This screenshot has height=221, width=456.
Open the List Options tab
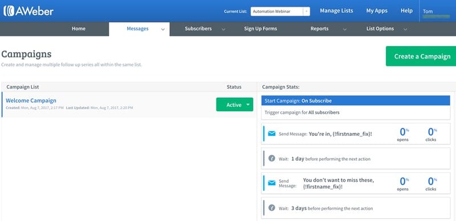[380, 29]
